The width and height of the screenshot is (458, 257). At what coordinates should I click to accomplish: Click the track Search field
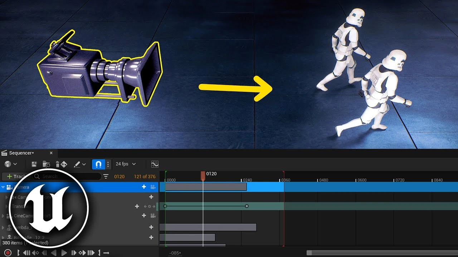coord(67,176)
